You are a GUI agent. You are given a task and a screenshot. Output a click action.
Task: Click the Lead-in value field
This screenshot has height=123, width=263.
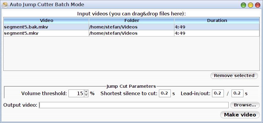(218, 93)
